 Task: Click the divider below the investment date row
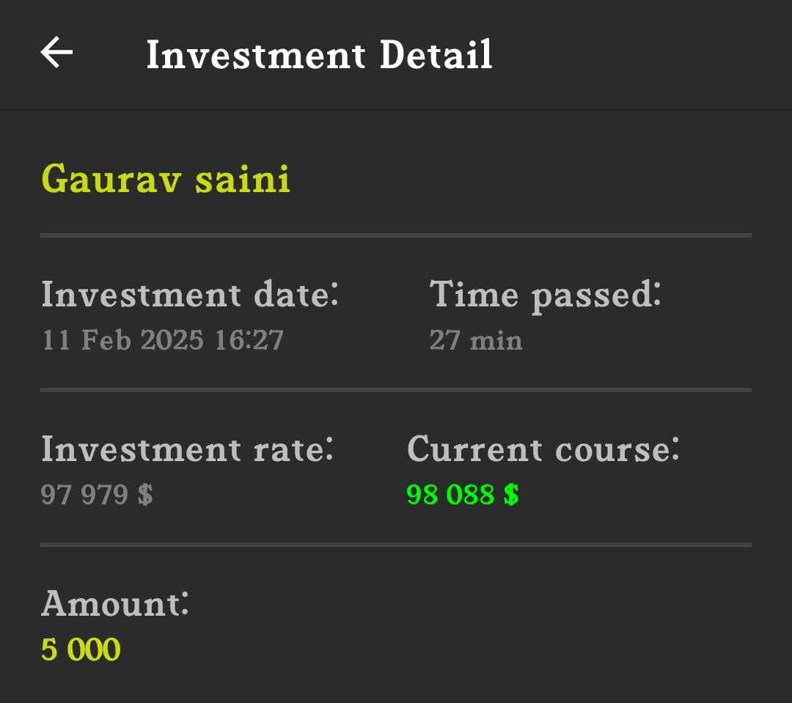point(396,390)
